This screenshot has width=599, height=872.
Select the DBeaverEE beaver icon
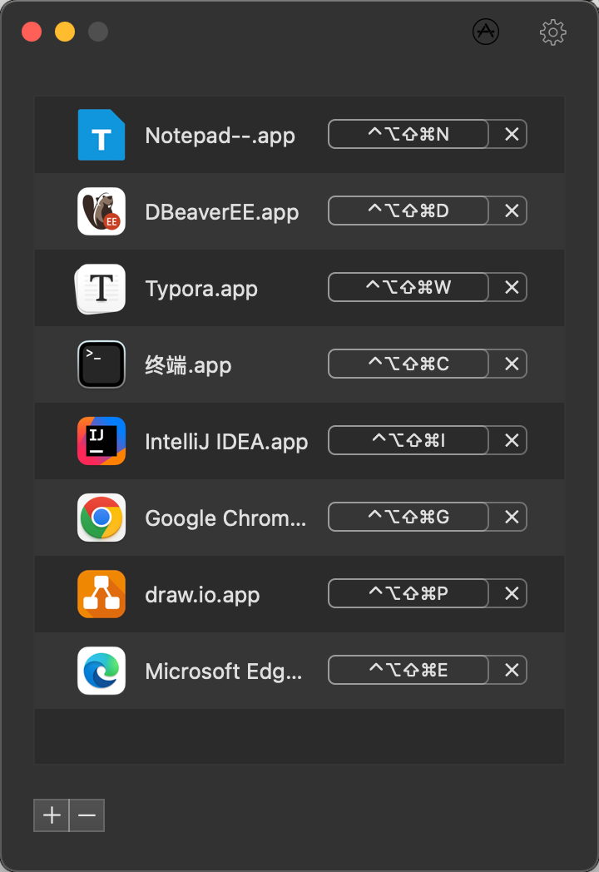click(101, 211)
